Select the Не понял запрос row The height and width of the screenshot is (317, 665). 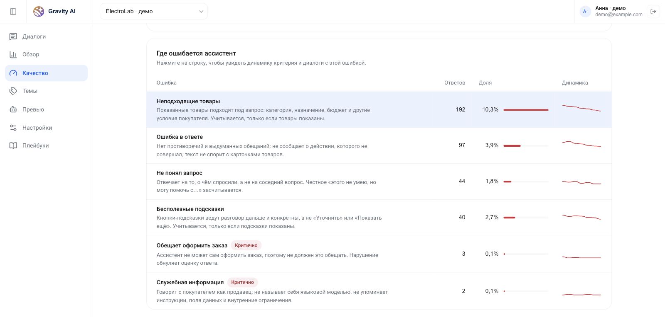(x=379, y=181)
